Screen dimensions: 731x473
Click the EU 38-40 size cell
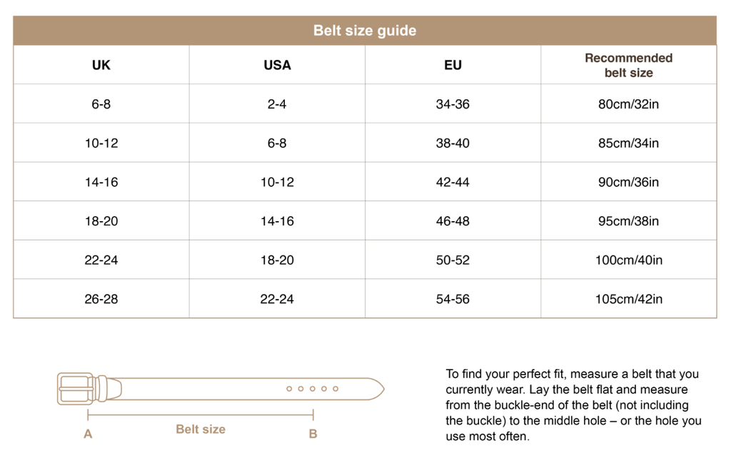pyautogui.click(x=453, y=143)
